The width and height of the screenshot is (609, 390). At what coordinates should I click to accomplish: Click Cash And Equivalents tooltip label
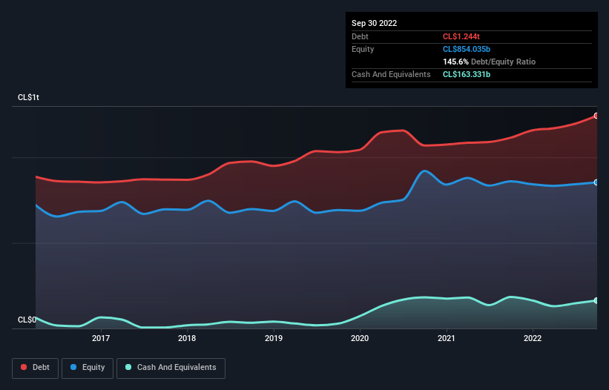click(391, 74)
